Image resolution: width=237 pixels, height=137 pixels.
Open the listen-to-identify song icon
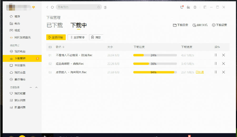(105, 7)
